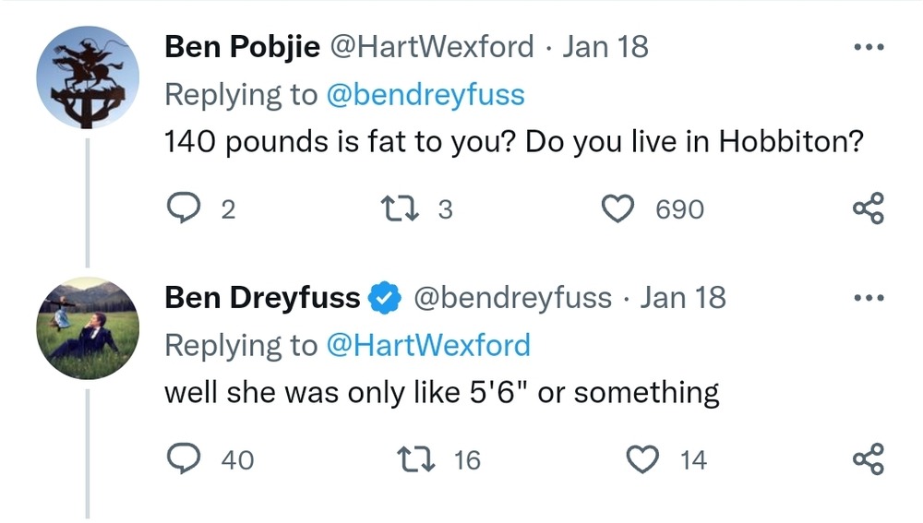Visit the @HartWexford mention link

click(429, 345)
